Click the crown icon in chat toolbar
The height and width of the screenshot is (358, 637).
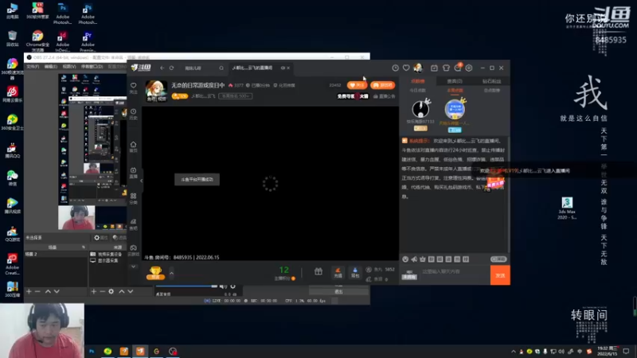423,259
